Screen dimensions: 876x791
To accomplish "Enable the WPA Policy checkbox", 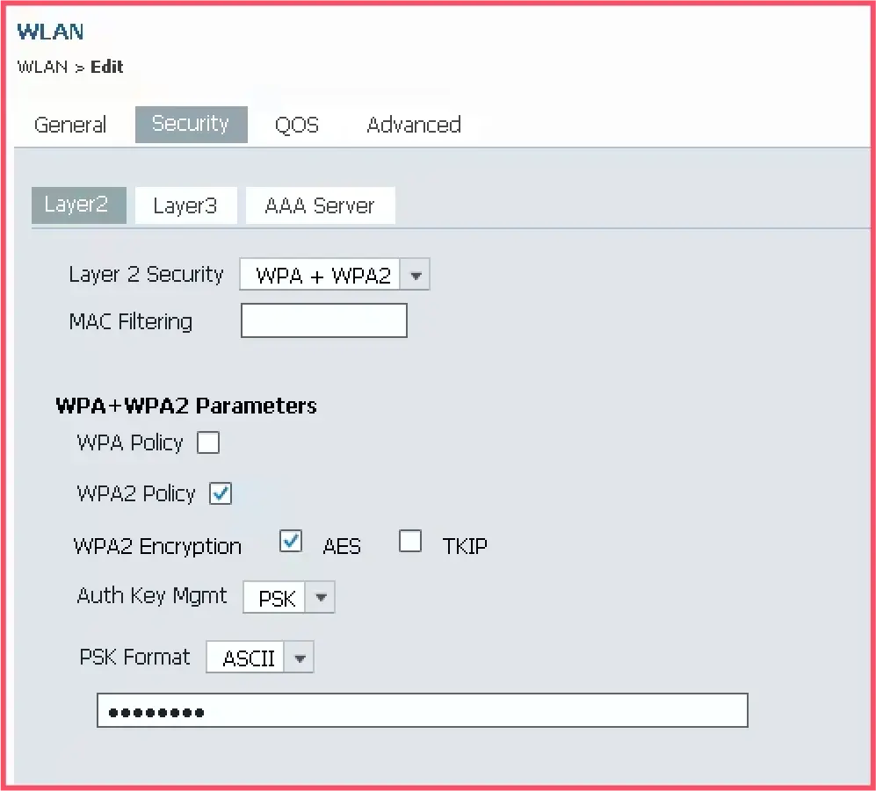I will point(208,442).
